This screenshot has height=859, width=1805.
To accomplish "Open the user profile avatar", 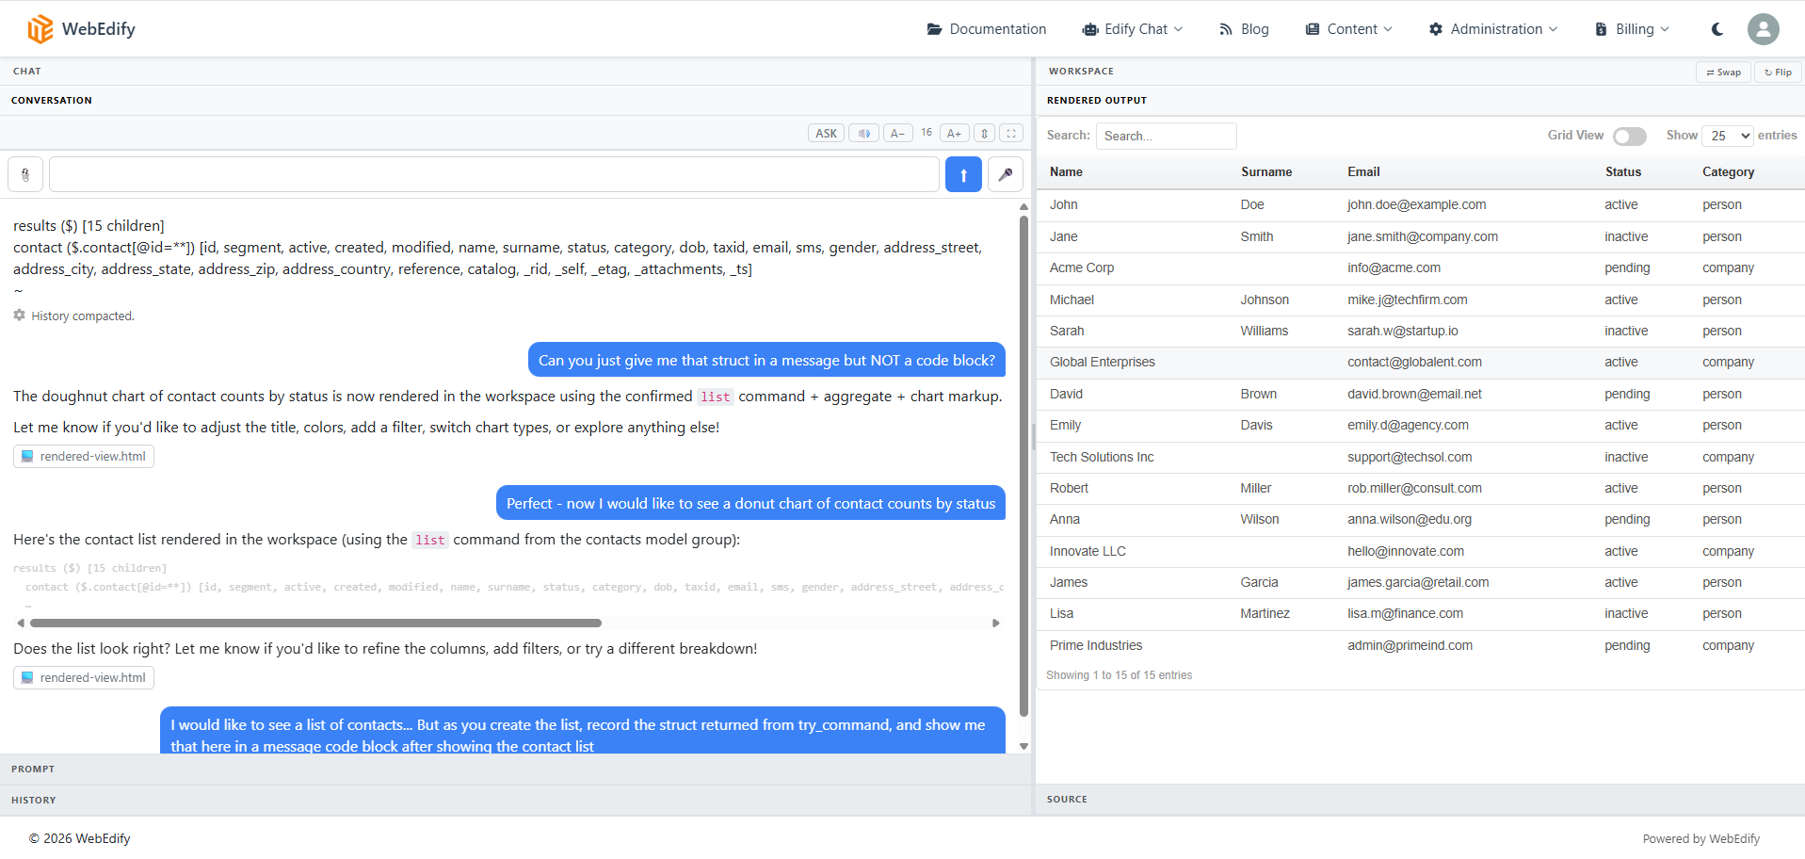I will coord(1764,29).
